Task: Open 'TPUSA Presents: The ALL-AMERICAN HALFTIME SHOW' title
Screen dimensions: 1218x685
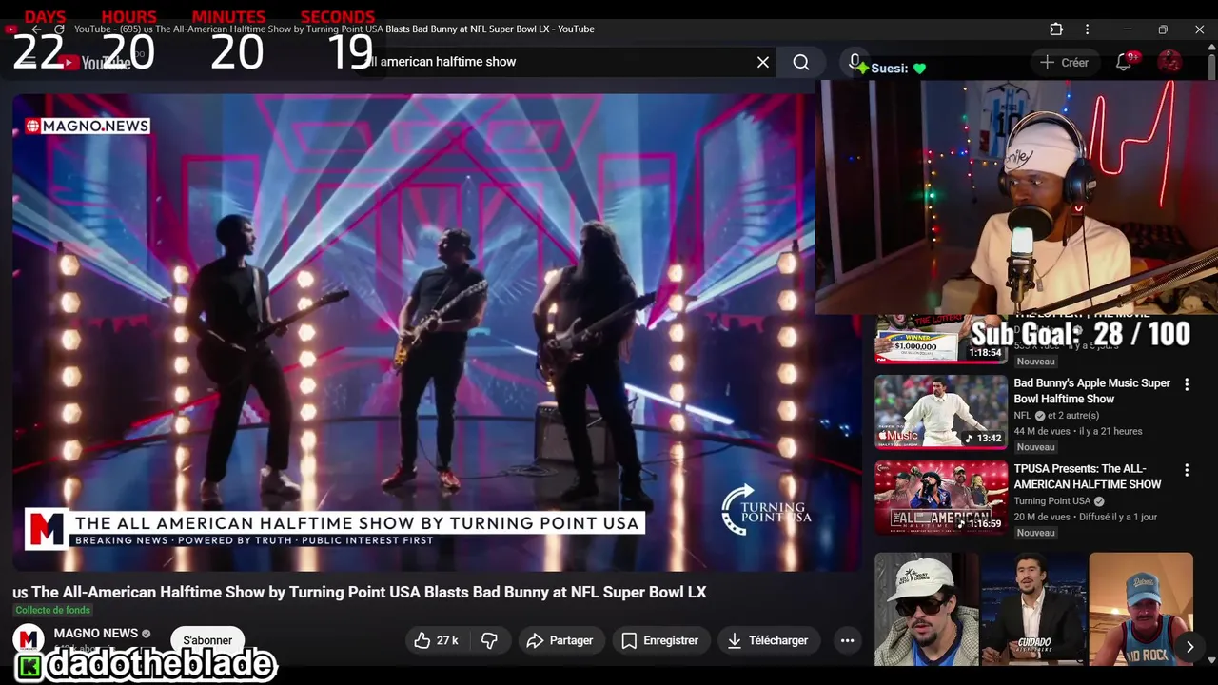Action: [1087, 477]
